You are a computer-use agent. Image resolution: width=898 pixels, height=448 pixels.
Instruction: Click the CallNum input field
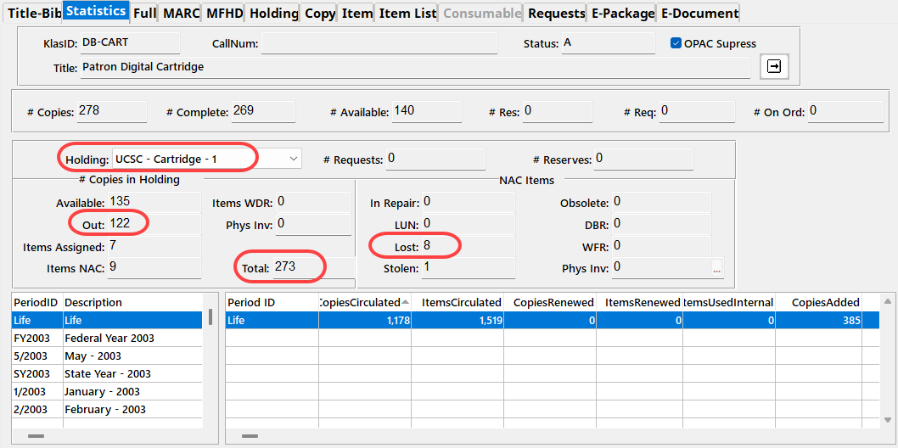(379, 43)
